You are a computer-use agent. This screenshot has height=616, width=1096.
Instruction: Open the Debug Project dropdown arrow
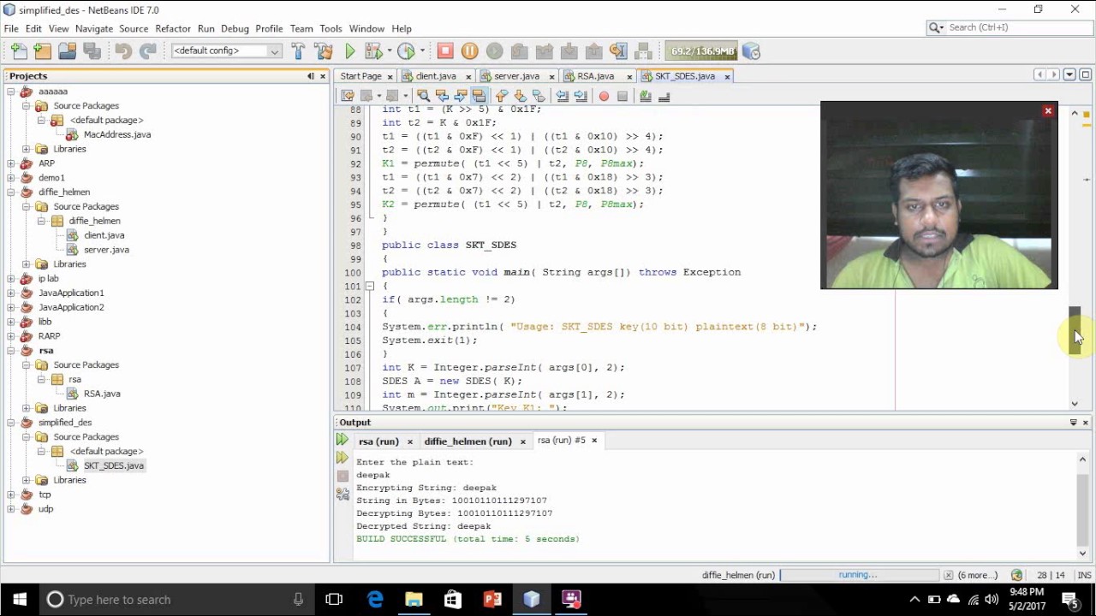coord(389,51)
